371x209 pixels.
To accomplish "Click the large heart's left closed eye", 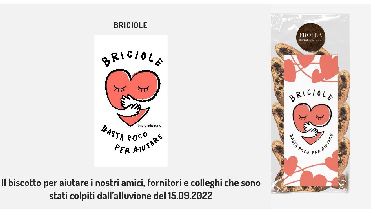I will tap(119, 88).
